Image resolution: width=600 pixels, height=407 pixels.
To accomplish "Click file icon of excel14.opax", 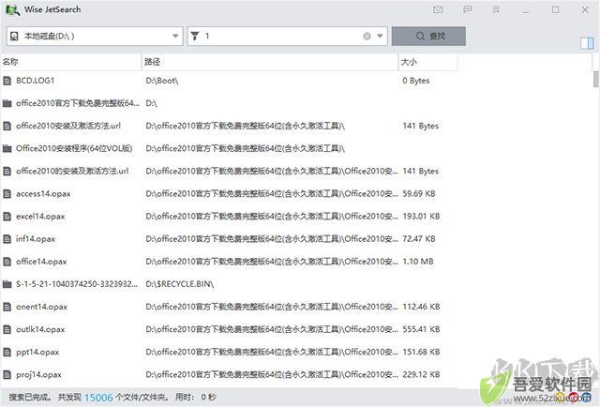I will coord(7,217).
